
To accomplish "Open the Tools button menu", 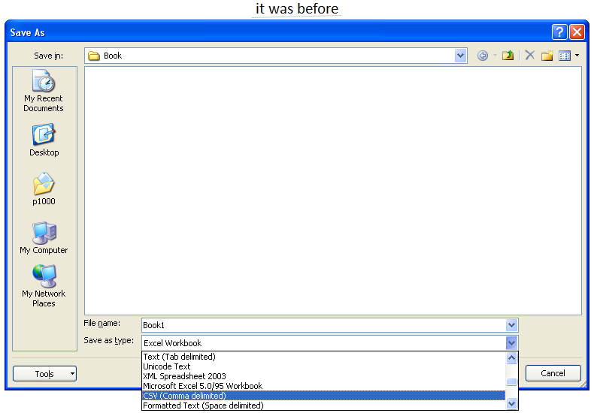I will [x=45, y=374].
